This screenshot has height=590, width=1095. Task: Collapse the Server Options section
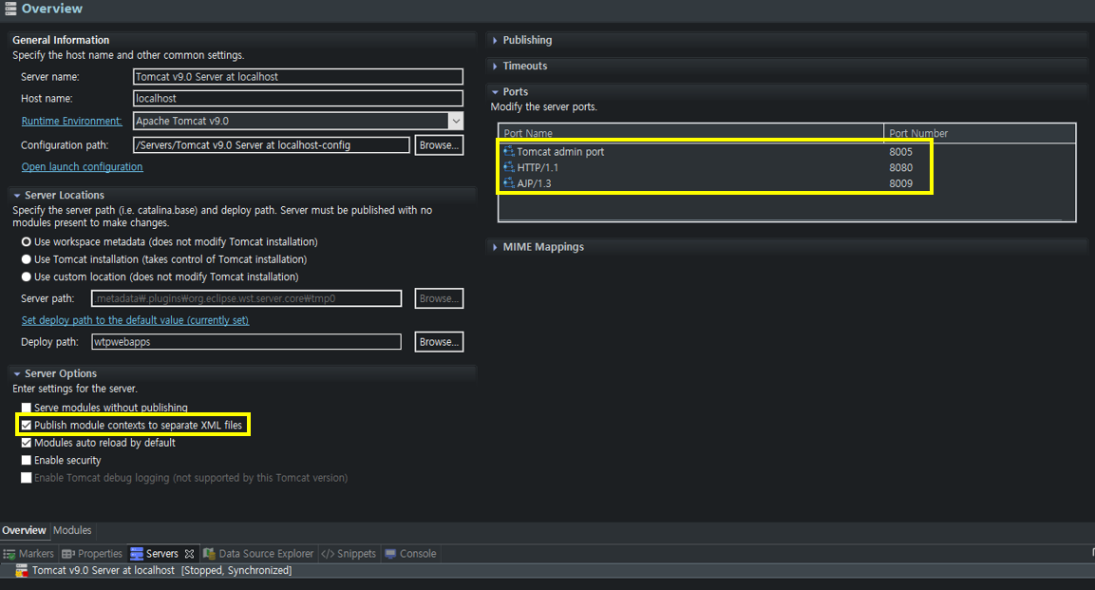tap(17, 374)
